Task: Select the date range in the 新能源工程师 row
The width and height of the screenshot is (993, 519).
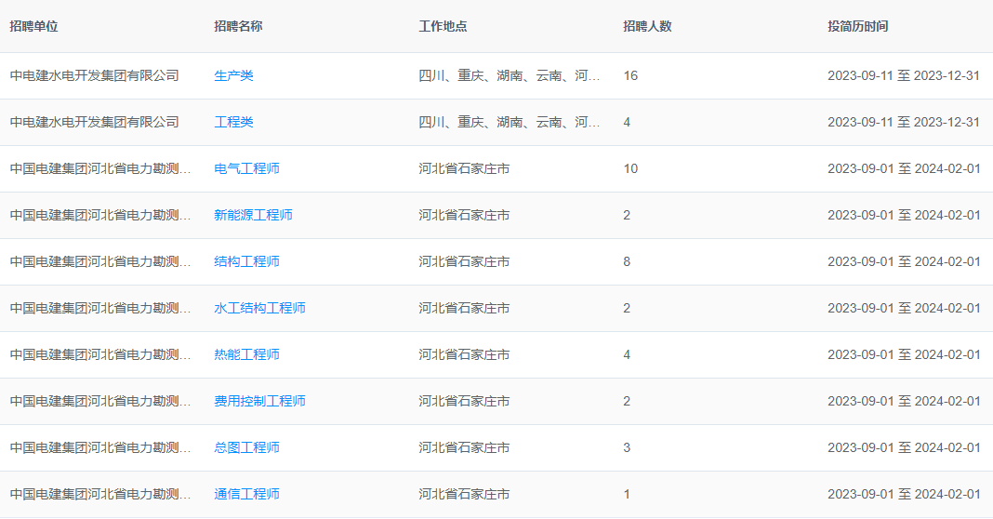Action: [x=904, y=215]
